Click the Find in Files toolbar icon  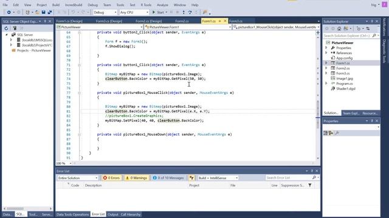[205, 12]
